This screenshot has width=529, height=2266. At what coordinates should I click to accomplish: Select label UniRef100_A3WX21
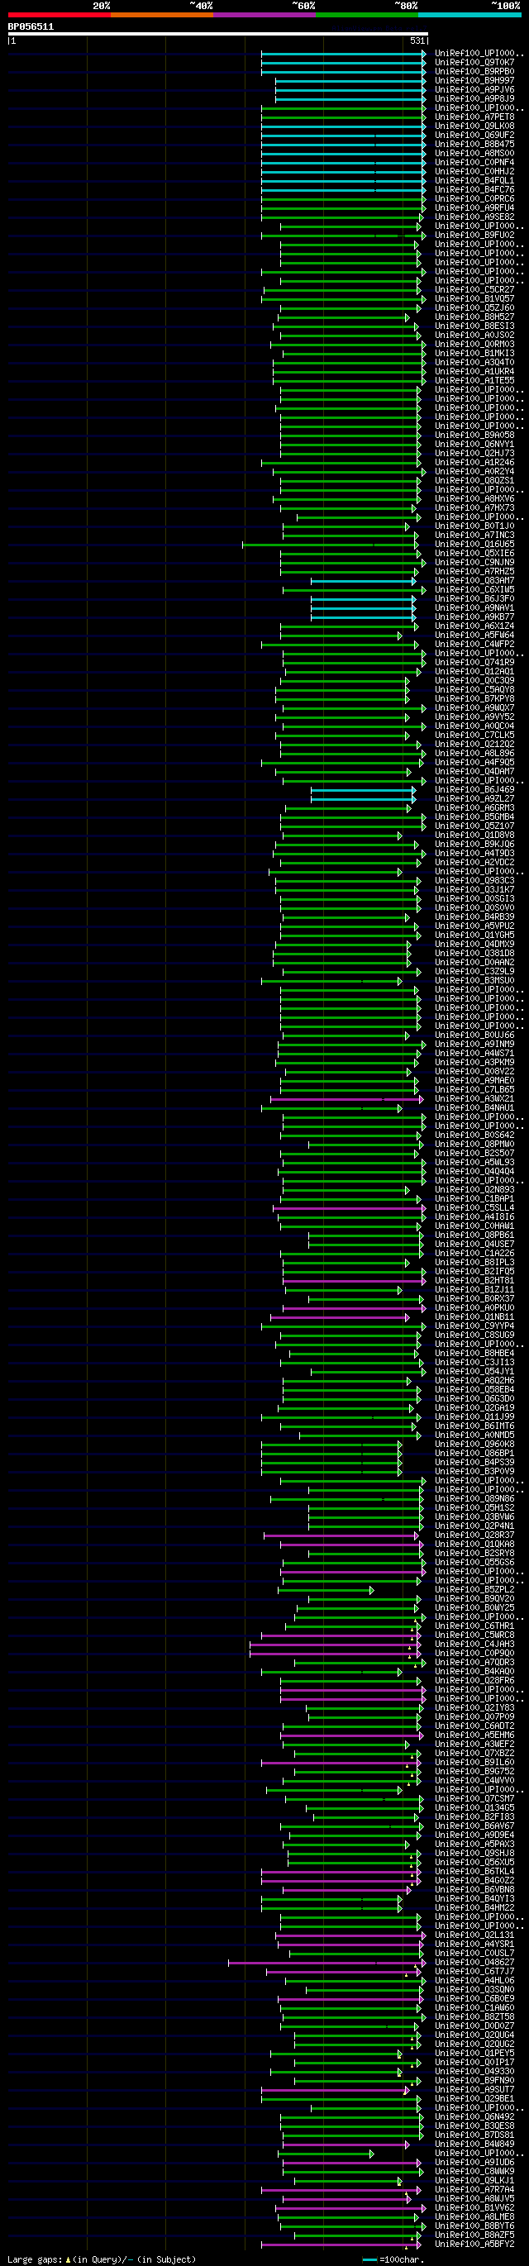tap(474, 1098)
